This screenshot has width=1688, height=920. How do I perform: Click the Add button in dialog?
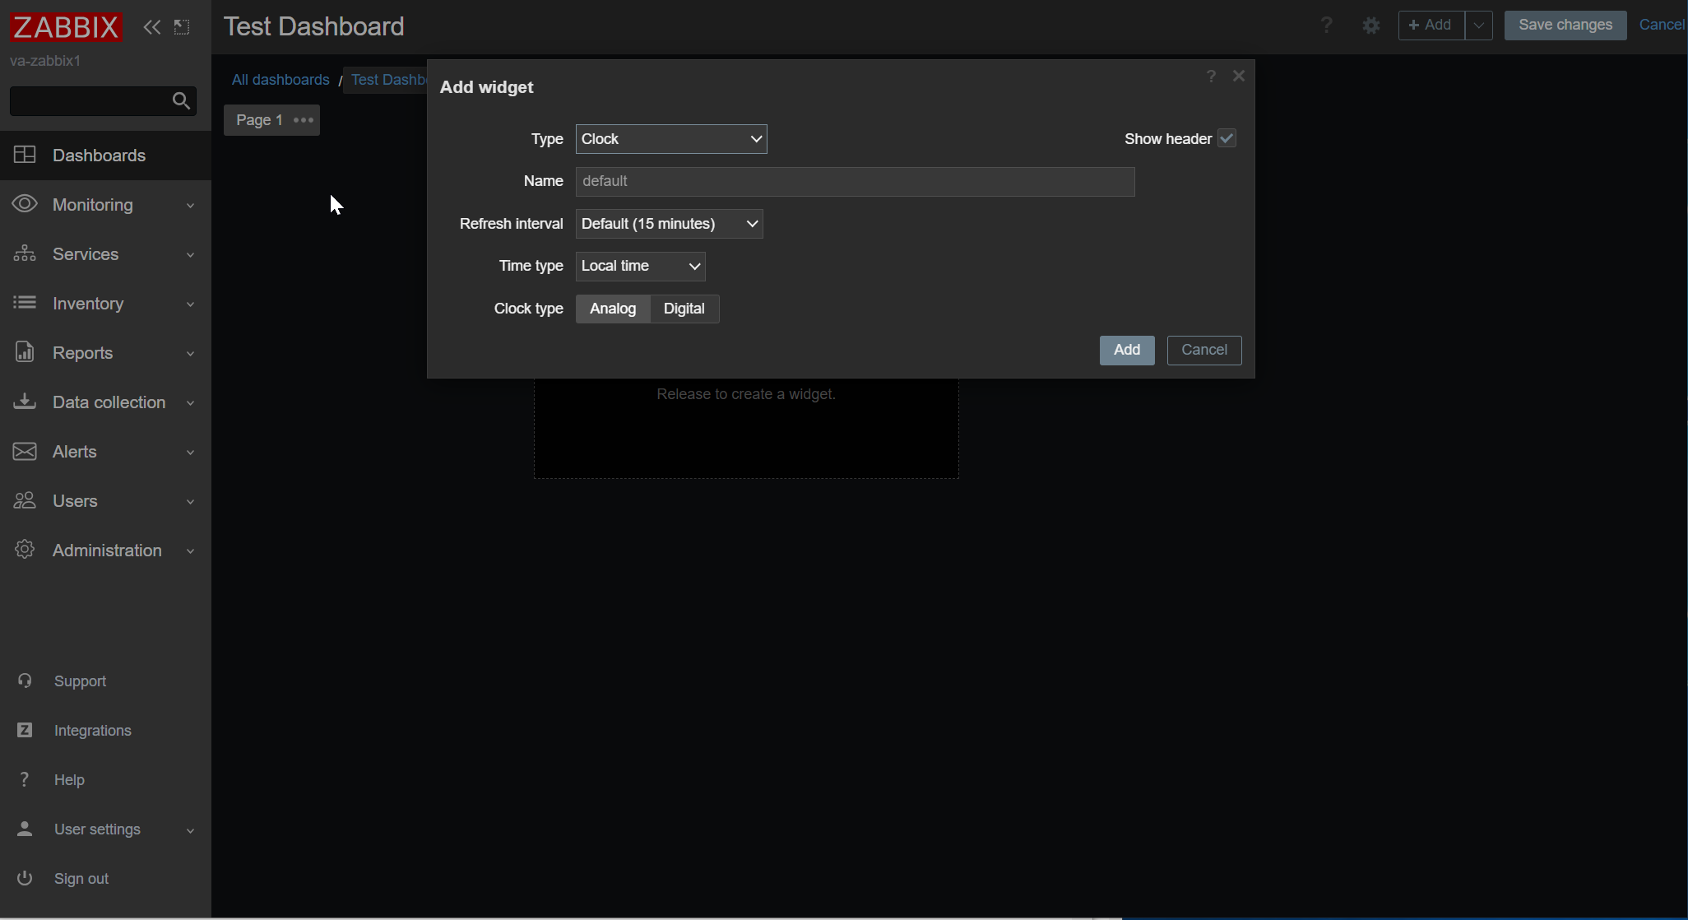pyautogui.click(x=1126, y=350)
